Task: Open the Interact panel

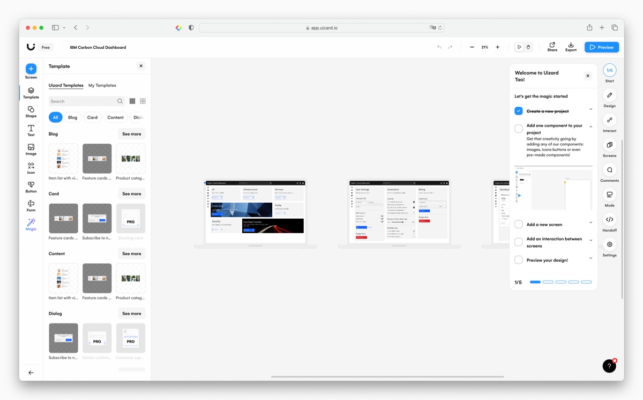Action: [609, 123]
